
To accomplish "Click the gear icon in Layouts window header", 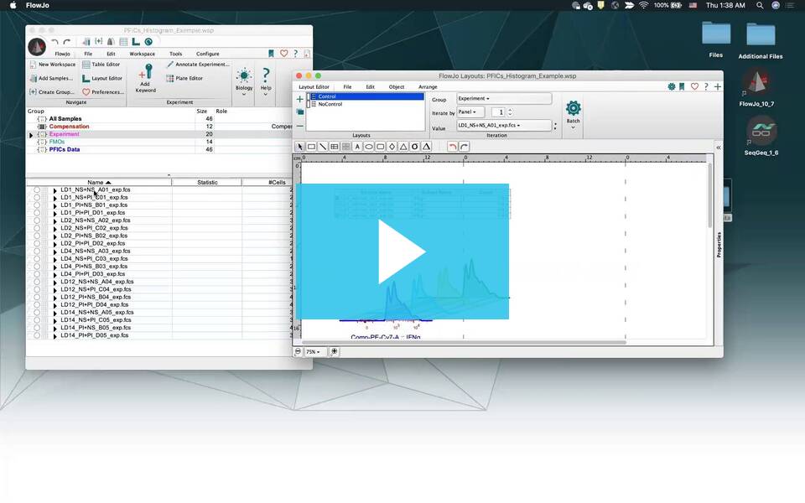I will pos(671,86).
